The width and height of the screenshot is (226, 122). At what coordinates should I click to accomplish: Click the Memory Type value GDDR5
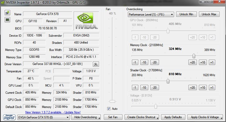tap(34, 49)
